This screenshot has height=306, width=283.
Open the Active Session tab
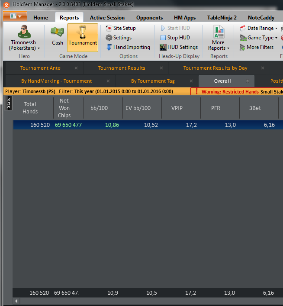pos(107,18)
